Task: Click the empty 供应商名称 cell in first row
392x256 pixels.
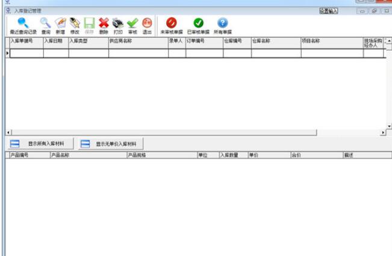Action: (138, 53)
